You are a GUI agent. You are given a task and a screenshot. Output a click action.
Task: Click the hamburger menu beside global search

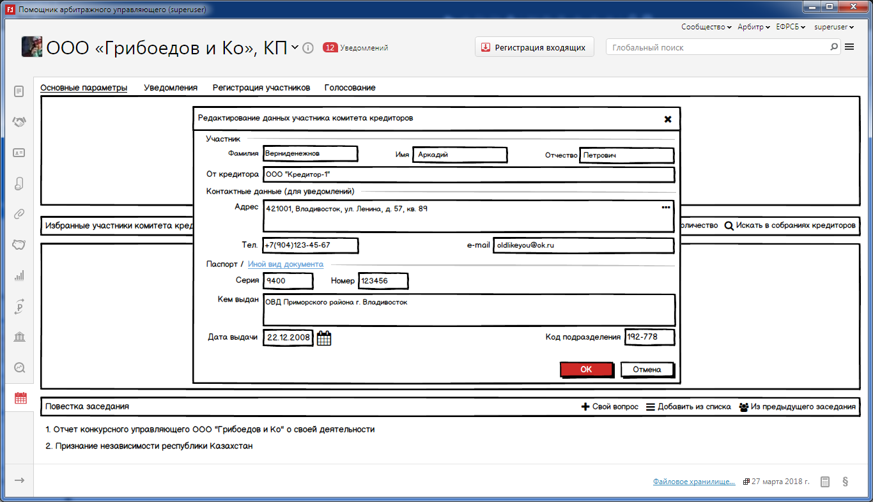849,47
